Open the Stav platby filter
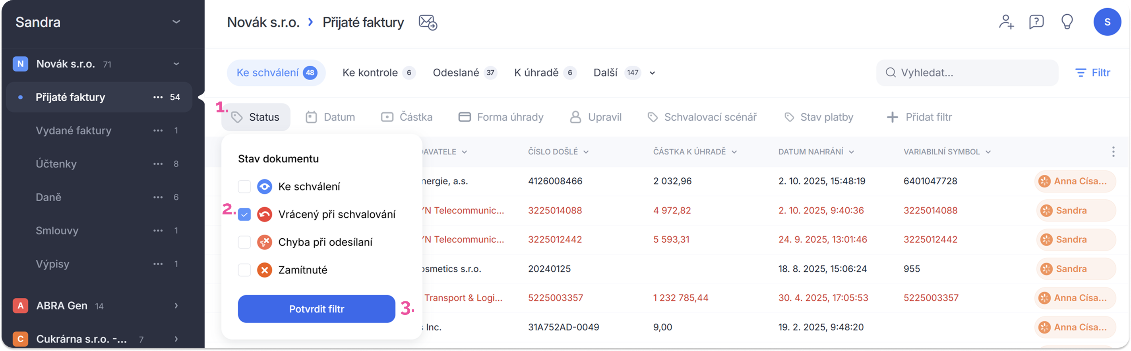The width and height of the screenshot is (1131, 351). click(818, 117)
